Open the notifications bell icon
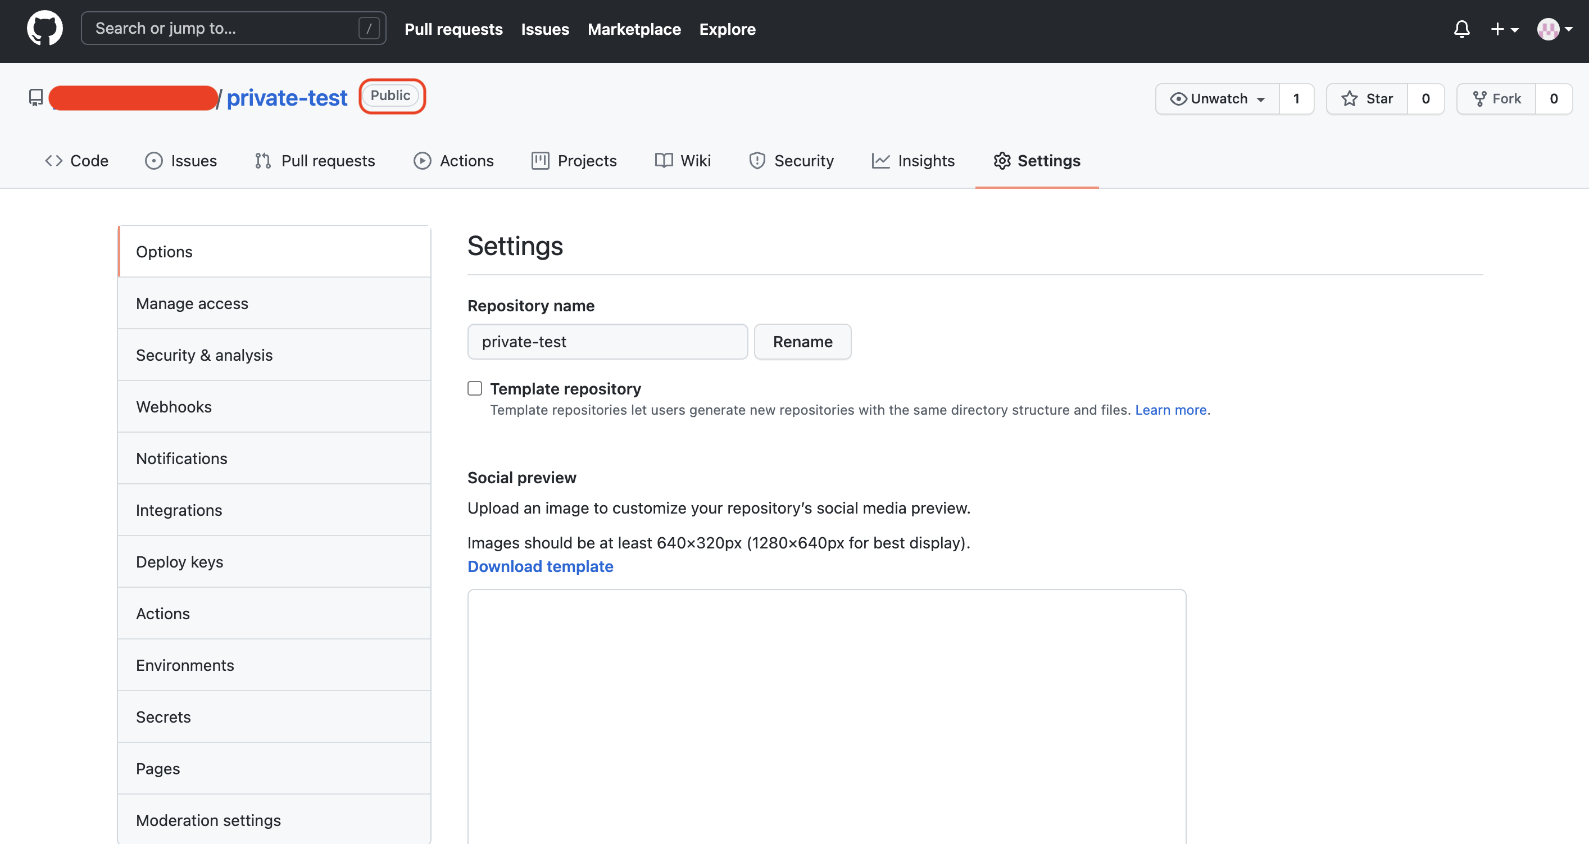This screenshot has width=1589, height=844. [x=1461, y=29]
